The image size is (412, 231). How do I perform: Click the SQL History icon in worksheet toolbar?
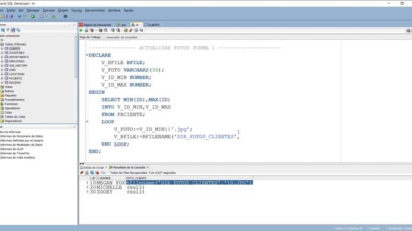[136, 30]
